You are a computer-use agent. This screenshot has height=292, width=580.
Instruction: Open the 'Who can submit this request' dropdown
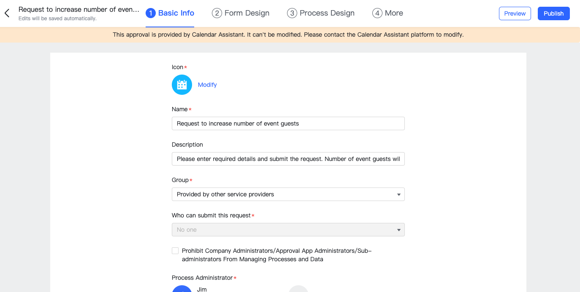[x=288, y=230]
